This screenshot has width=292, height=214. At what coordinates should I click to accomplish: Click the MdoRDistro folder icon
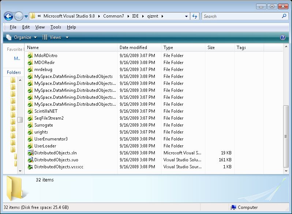click(30, 56)
